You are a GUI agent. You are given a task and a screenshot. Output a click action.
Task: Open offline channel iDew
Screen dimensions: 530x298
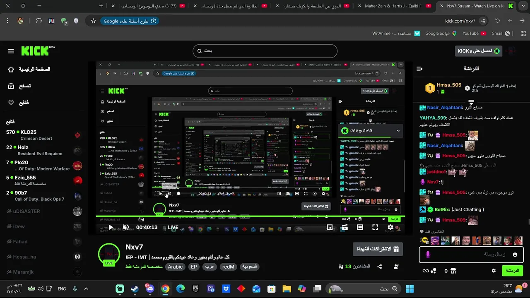(44, 226)
